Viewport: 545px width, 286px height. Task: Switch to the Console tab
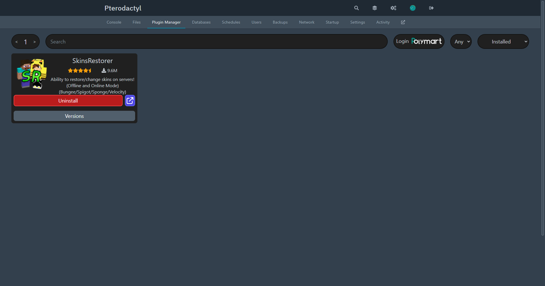coord(114,22)
